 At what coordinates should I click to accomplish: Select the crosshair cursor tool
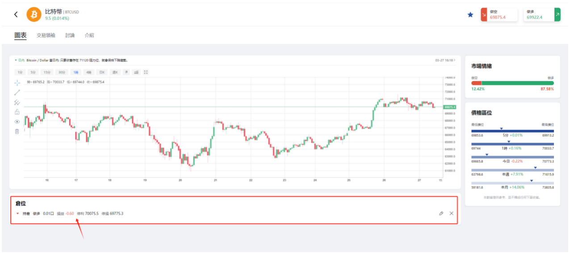[x=17, y=83]
